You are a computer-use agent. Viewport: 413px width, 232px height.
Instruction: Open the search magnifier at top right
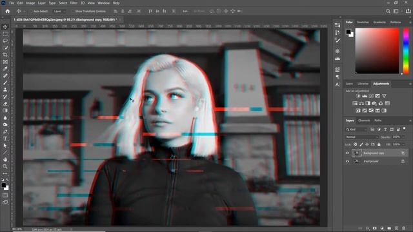388,11
